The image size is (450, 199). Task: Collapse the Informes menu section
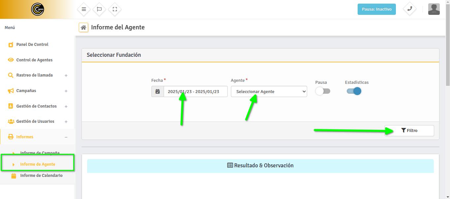66,137
